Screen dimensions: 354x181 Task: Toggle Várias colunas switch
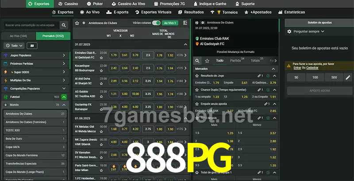[156, 23]
